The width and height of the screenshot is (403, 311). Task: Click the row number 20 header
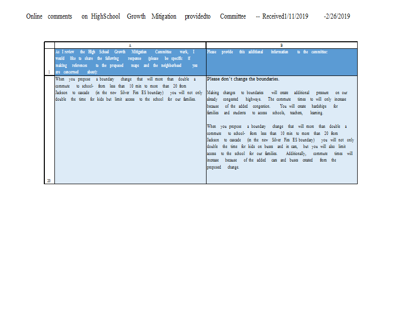pos(49,130)
